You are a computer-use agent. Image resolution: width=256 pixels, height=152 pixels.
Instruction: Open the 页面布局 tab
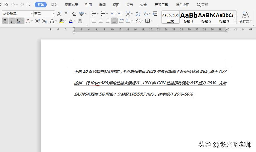71,5
